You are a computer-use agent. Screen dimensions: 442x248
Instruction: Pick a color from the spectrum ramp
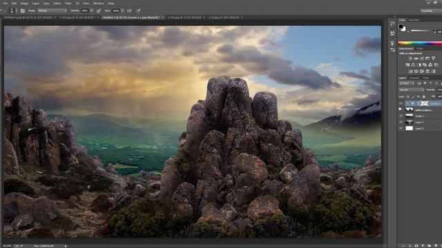[420, 43]
